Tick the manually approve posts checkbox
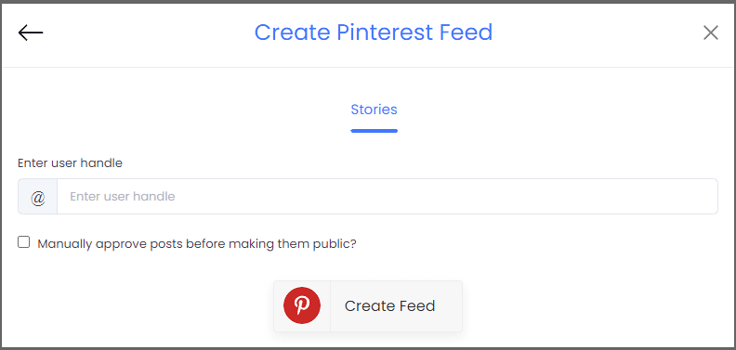The height and width of the screenshot is (350, 736). 23,242
